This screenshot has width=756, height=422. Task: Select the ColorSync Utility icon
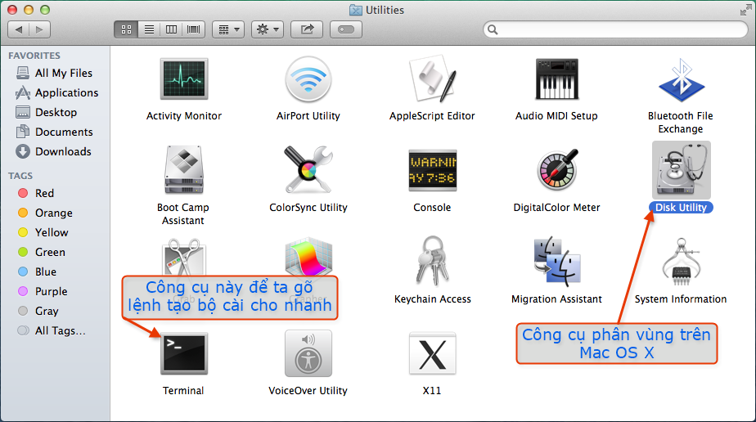[308, 169]
